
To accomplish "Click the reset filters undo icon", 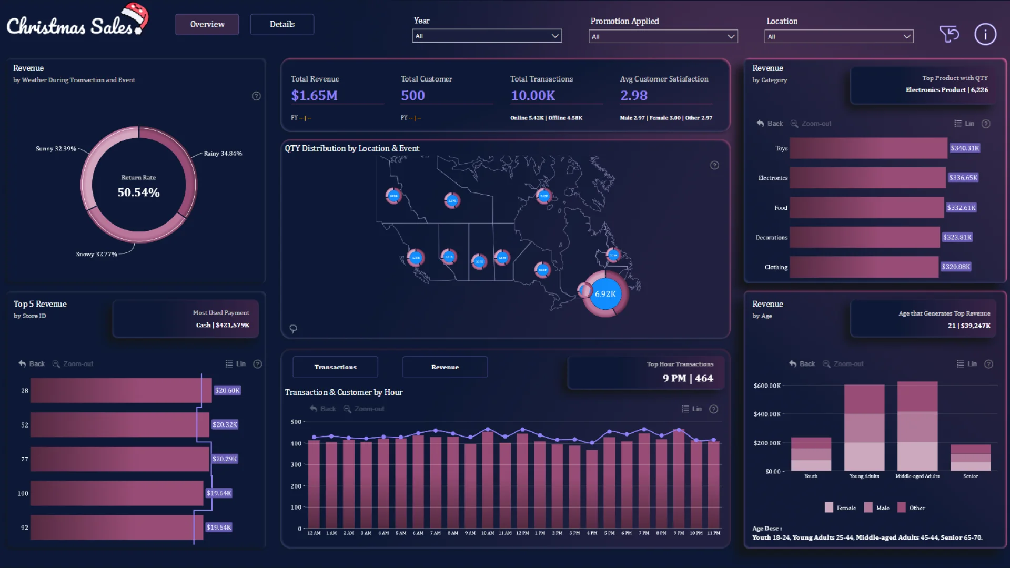I will [x=950, y=34].
